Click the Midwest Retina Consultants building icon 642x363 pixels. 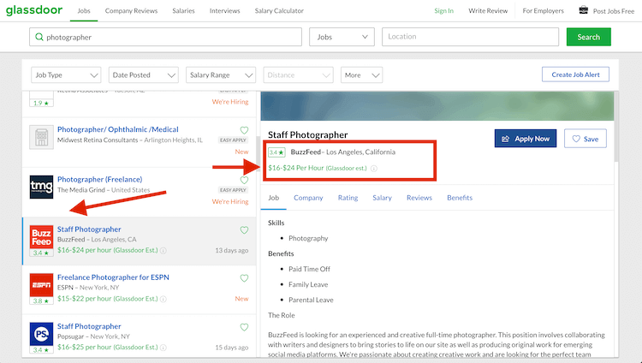[x=41, y=137]
